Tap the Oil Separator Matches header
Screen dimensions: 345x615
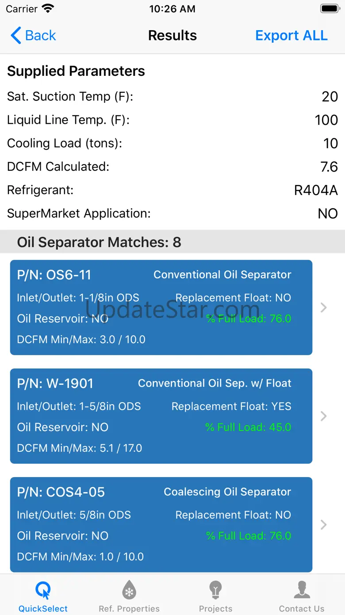point(99,242)
